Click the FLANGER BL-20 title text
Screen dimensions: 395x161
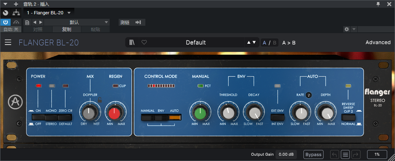click(x=48, y=42)
